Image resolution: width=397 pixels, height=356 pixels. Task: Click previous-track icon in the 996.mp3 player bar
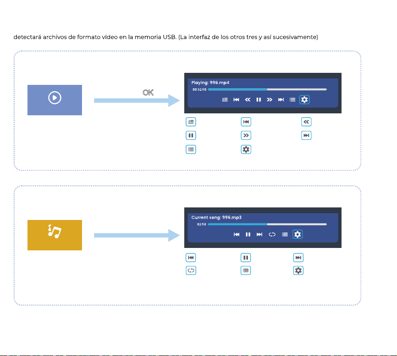pyautogui.click(x=236, y=234)
